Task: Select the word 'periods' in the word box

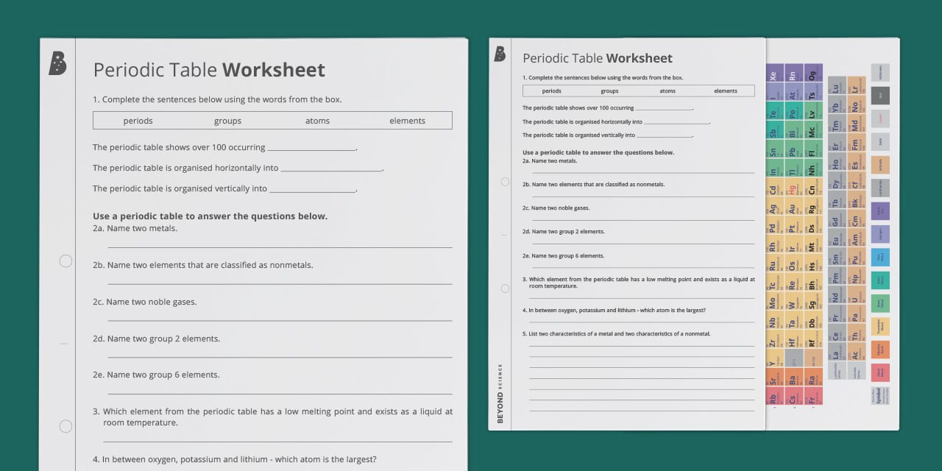Action: (x=138, y=121)
